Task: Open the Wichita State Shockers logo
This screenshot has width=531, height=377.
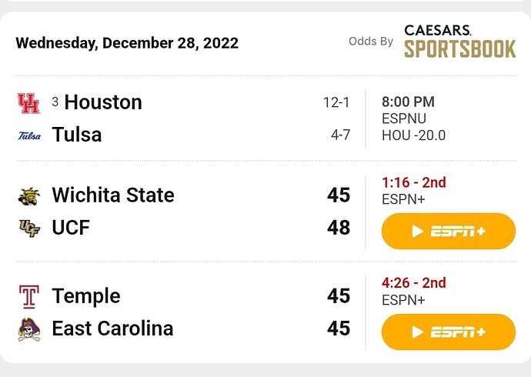Action: [x=28, y=196]
